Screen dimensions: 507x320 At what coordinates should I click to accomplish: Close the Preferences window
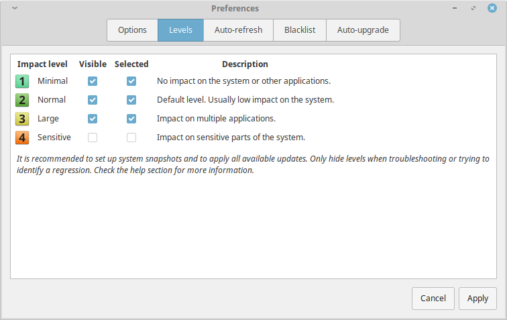492,9
